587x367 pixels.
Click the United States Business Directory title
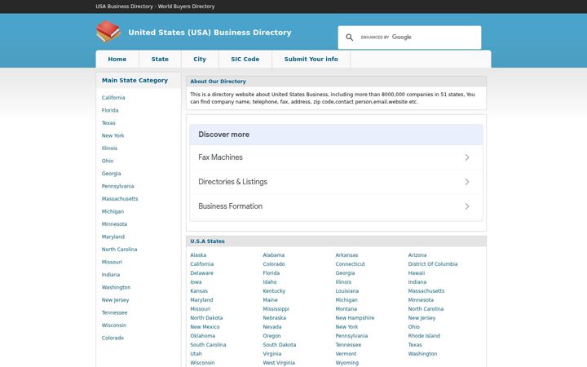coord(210,33)
